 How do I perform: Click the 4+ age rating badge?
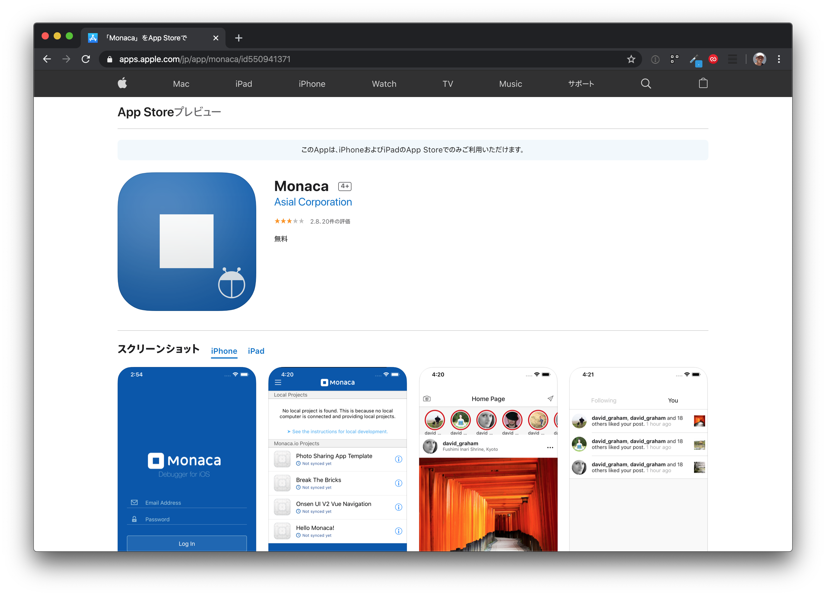point(345,186)
